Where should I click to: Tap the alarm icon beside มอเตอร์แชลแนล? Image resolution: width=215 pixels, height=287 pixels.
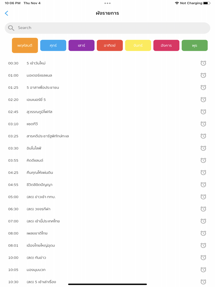(x=203, y=75)
